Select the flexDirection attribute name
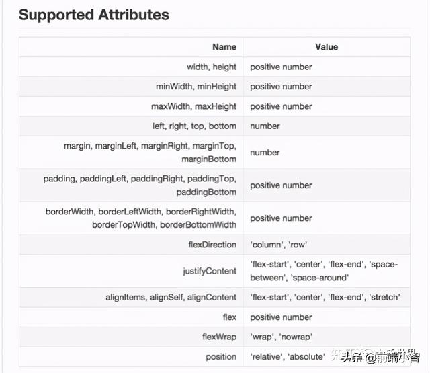Screen dimensions: 430x373 pyautogui.click(x=212, y=245)
